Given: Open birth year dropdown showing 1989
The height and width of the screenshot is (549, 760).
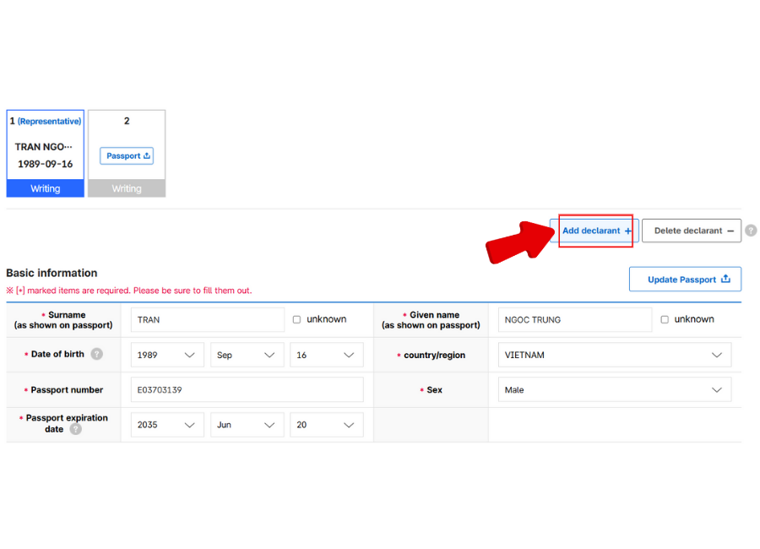Looking at the screenshot, I should 167,355.
